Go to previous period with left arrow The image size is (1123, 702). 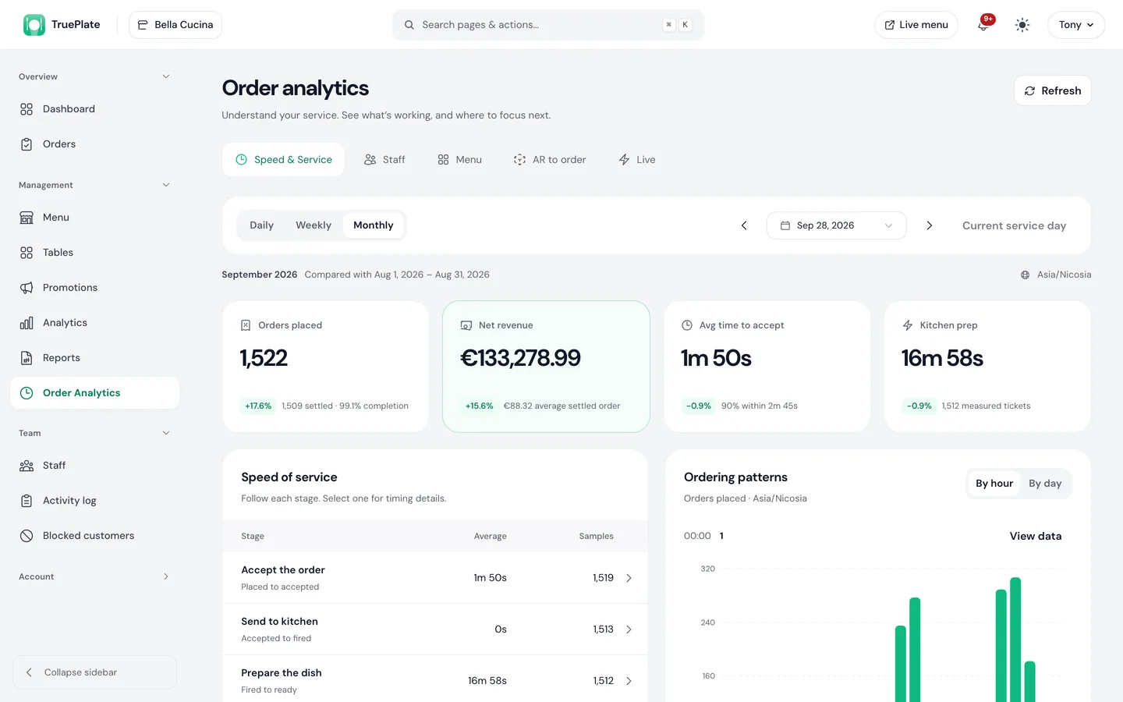[x=744, y=225]
